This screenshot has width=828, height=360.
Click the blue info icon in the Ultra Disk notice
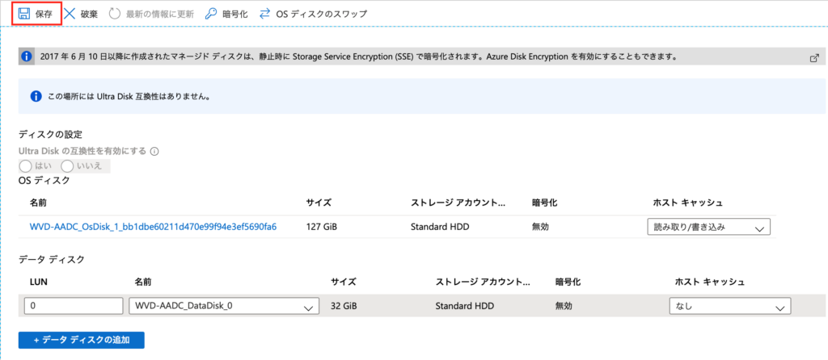pos(36,96)
